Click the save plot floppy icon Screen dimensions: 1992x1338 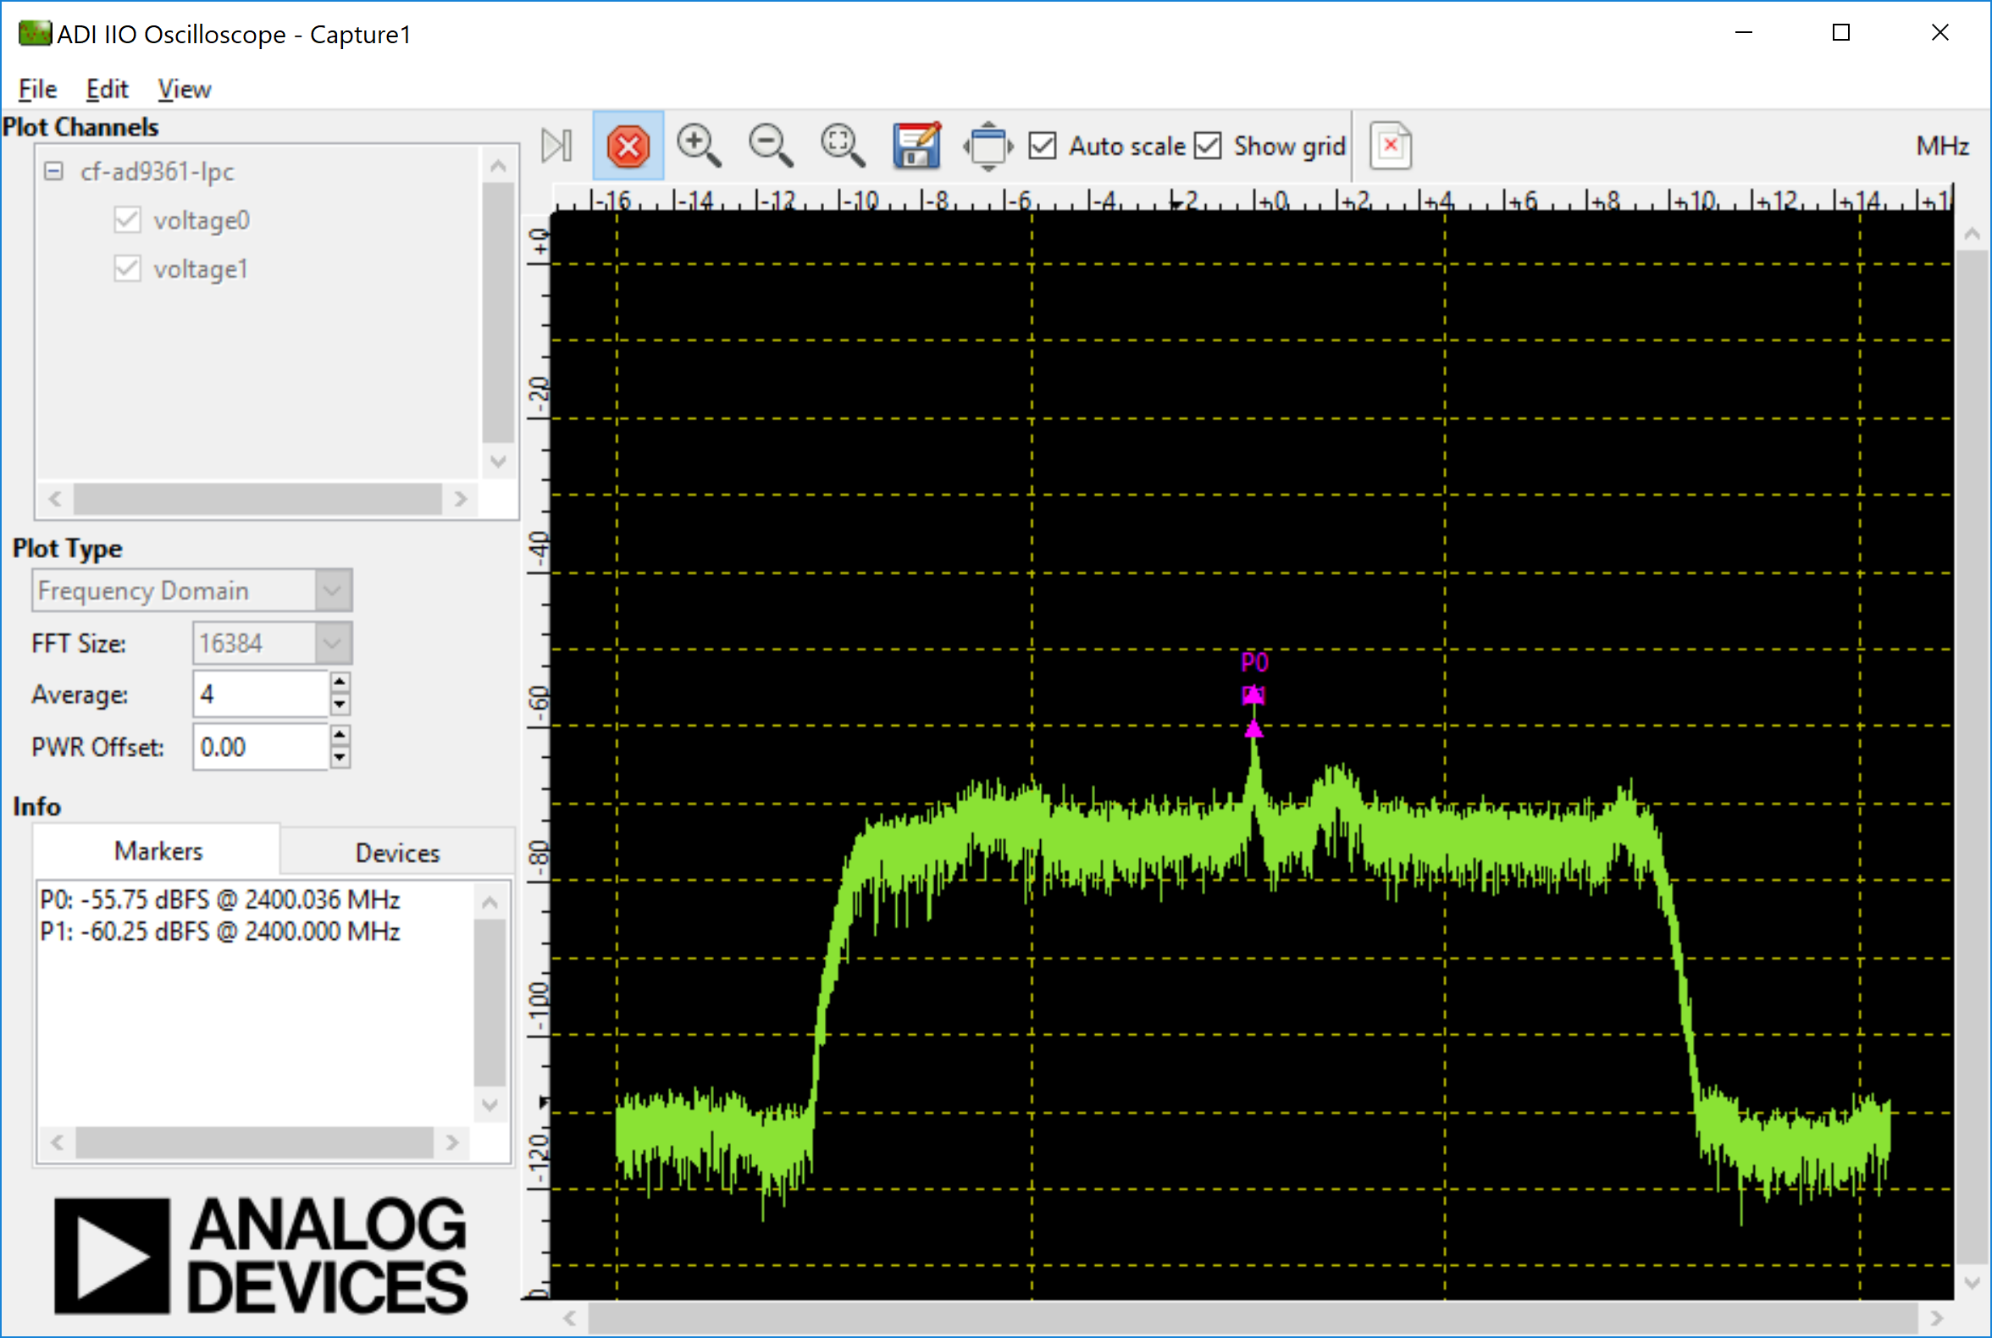click(x=916, y=145)
